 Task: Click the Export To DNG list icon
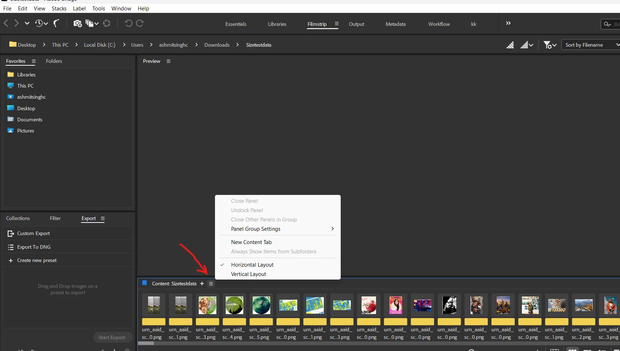11,247
